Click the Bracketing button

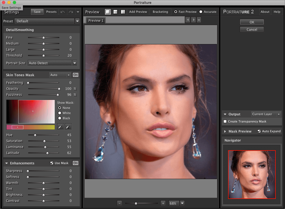click(160, 12)
